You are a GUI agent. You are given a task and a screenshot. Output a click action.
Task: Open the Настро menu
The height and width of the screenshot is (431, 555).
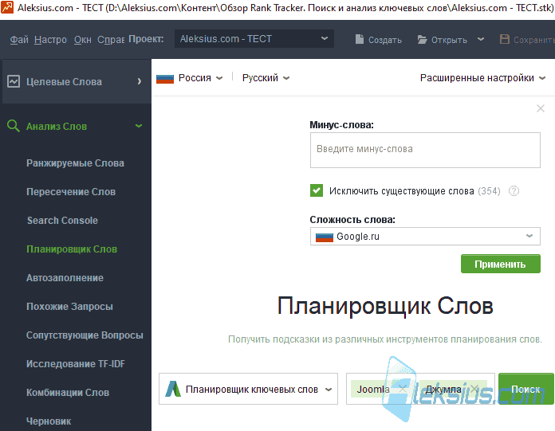click(50, 40)
